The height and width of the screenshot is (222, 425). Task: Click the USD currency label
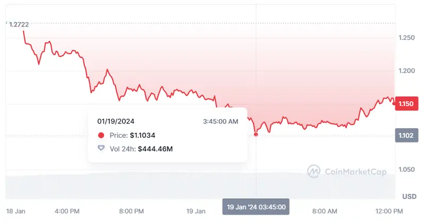coord(409,197)
